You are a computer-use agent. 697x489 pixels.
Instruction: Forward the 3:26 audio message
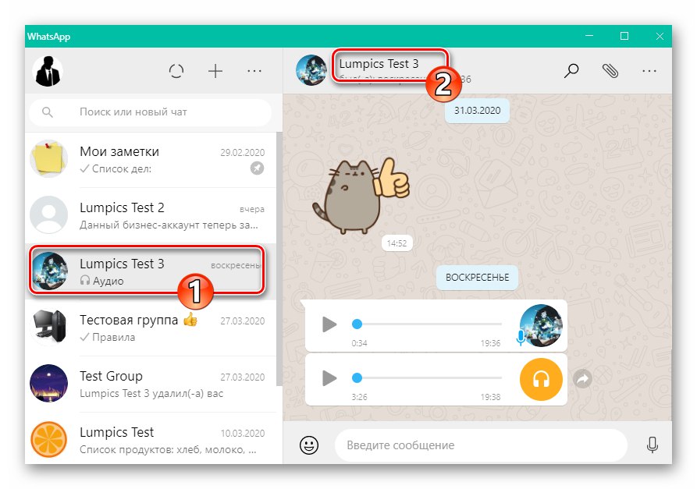(582, 379)
